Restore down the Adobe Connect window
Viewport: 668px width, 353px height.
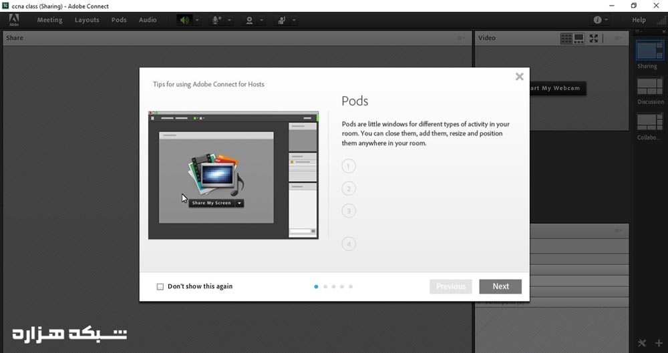(633, 6)
